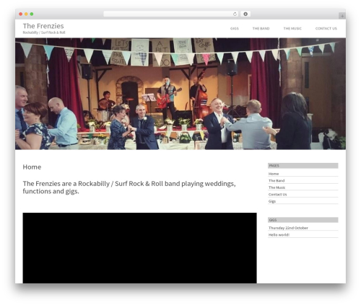This screenshot has width=361, height=305.
Task: Click the browser reload icon
Action: 235,14
